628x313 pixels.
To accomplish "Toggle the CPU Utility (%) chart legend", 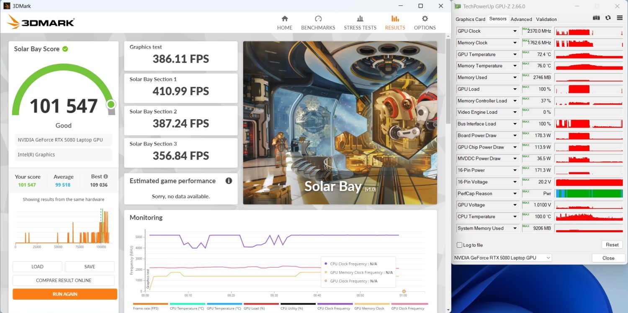I will (x=298, y=306).
